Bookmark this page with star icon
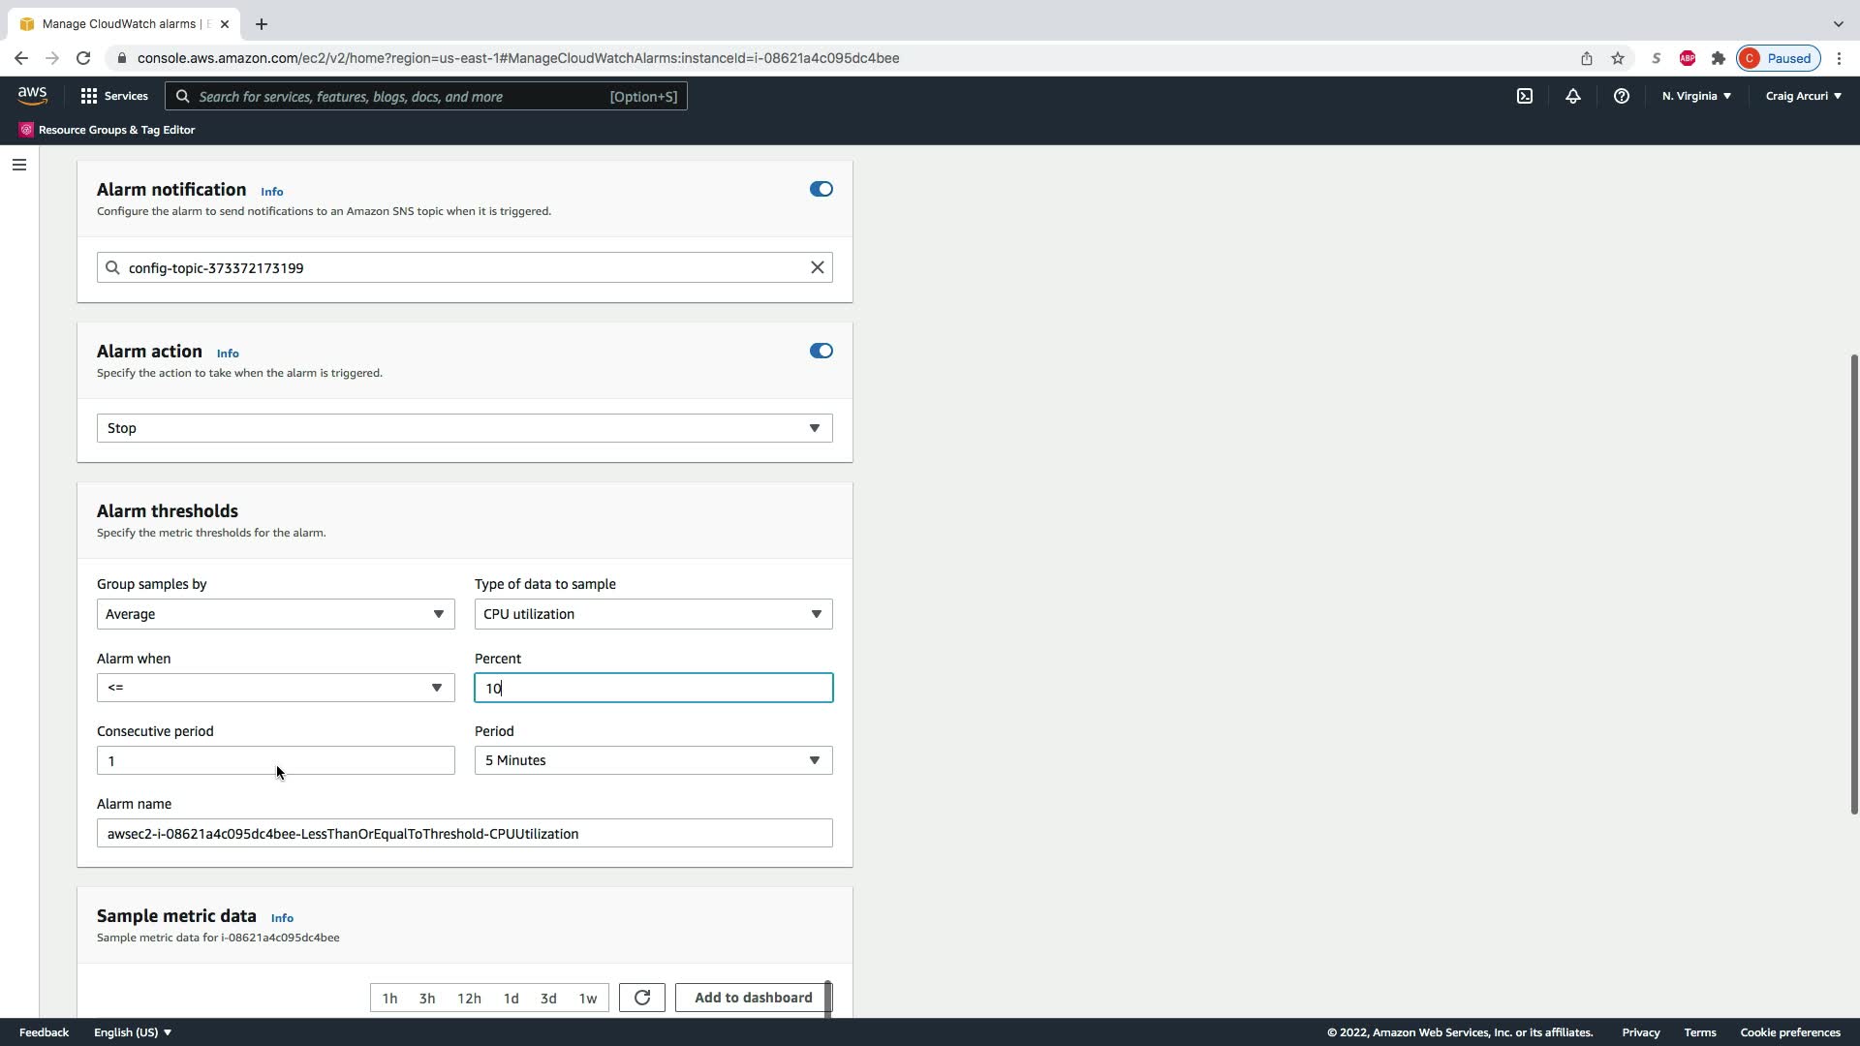1860x1046 pixels. (x=1617, y=58)
